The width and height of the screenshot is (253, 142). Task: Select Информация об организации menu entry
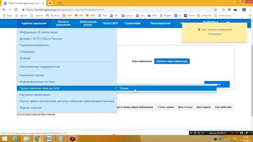pos(67,32)
